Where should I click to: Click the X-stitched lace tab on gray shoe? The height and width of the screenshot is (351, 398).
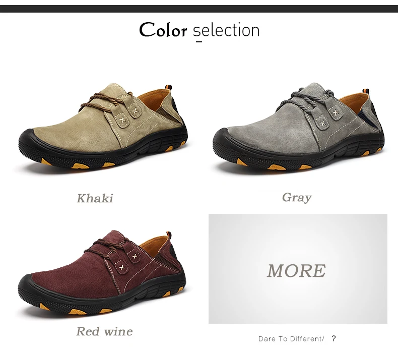click(x=322, y=124)
